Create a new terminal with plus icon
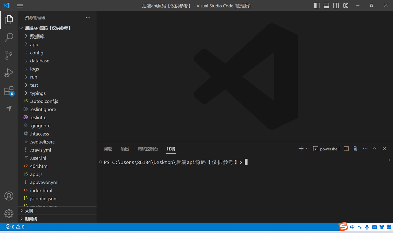Screen dimensions: 393x233 (x=301, y=148)
